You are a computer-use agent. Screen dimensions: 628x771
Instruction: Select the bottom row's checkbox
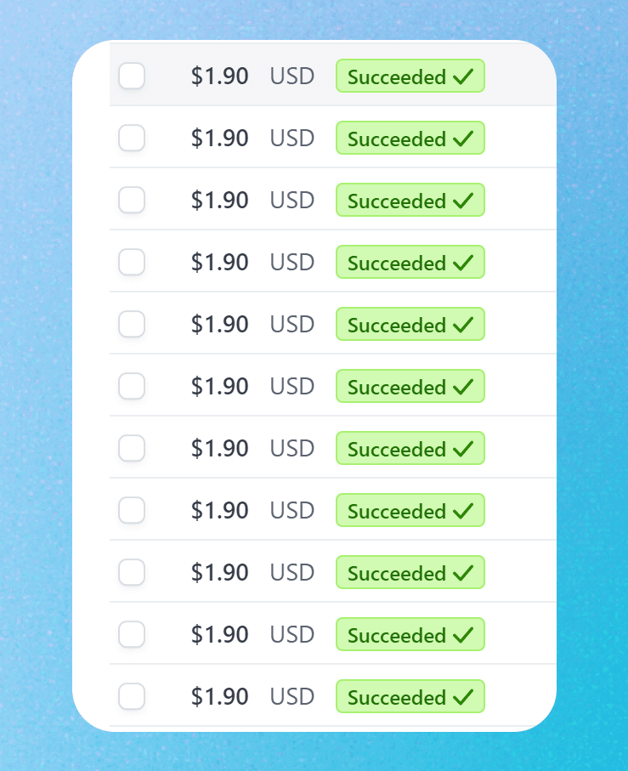pos(132,696)
